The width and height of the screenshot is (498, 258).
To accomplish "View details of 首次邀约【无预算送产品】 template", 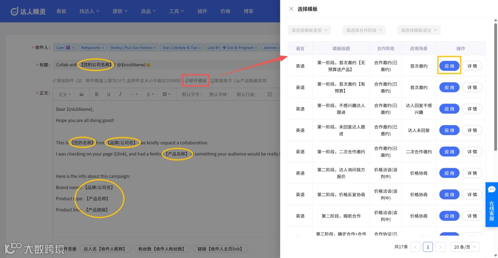I will 472,66.
